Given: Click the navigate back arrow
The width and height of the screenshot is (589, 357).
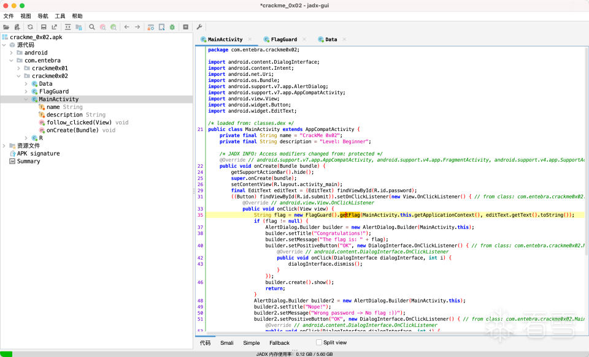Looking at the screenshot, I should tap(126, 27).
